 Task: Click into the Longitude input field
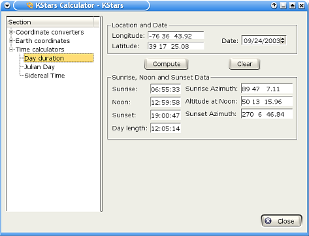(176, 36)
